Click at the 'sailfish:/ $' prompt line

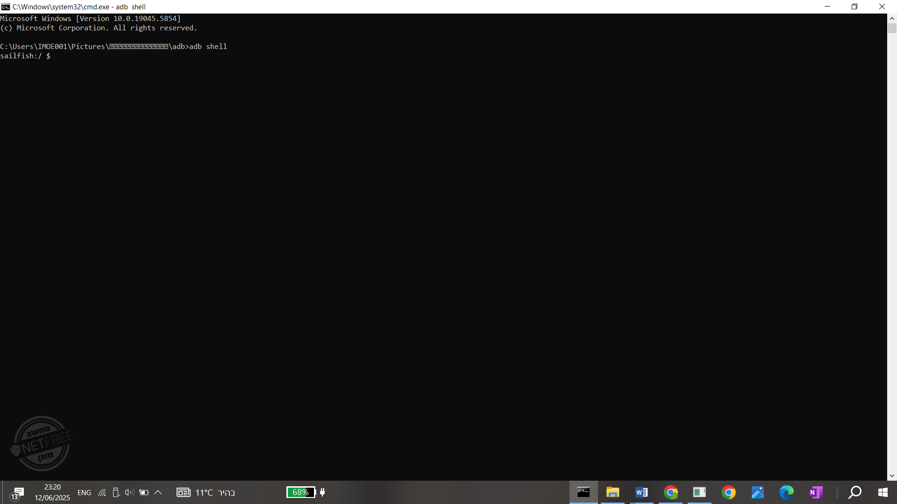(x=25, y=56)
